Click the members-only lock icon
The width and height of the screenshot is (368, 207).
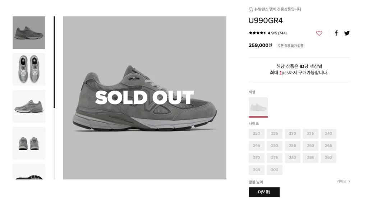click(x=251, y=9)
